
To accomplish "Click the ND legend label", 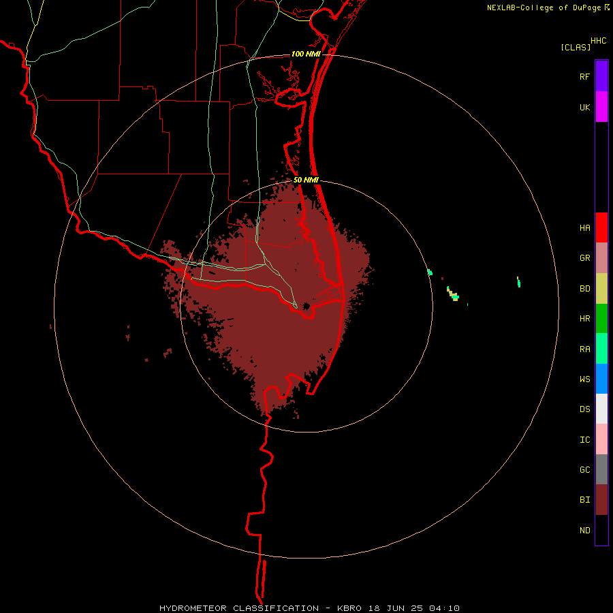I will coord(584,531).
